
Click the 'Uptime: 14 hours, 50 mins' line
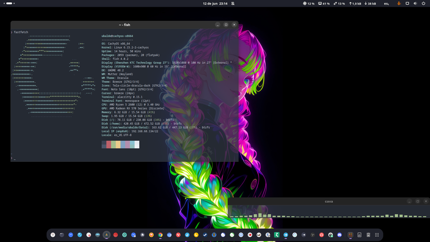point(121,52)
